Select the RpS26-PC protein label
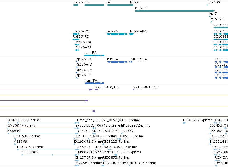Image resolution: width=228 pixels, height=167 pixels. pyautogui.click(x=84, y=59)
